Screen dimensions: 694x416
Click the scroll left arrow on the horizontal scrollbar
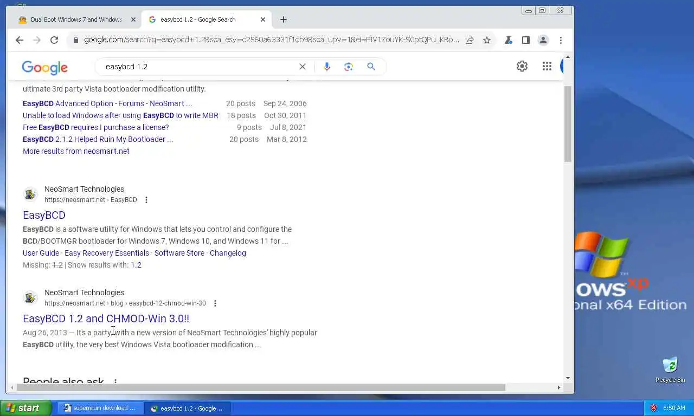(11, 387)
